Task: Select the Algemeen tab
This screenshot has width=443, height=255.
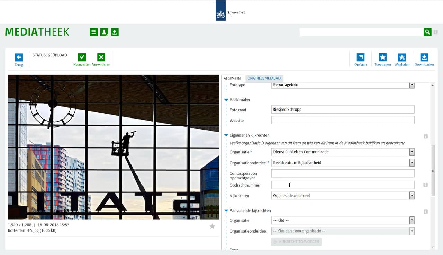Action: [233, 78]
